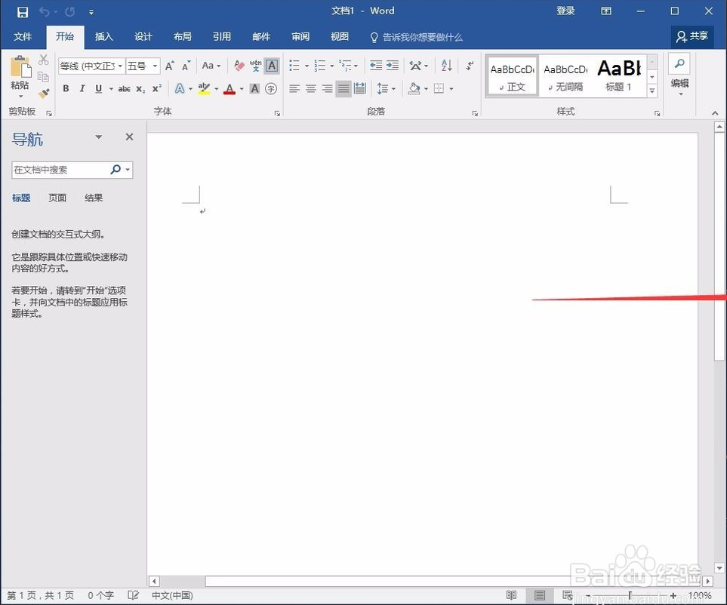Image resolution: width=727 pixels, height=605 pixels.
Task: Increase font size with larger A
Action: click(170, 66)
